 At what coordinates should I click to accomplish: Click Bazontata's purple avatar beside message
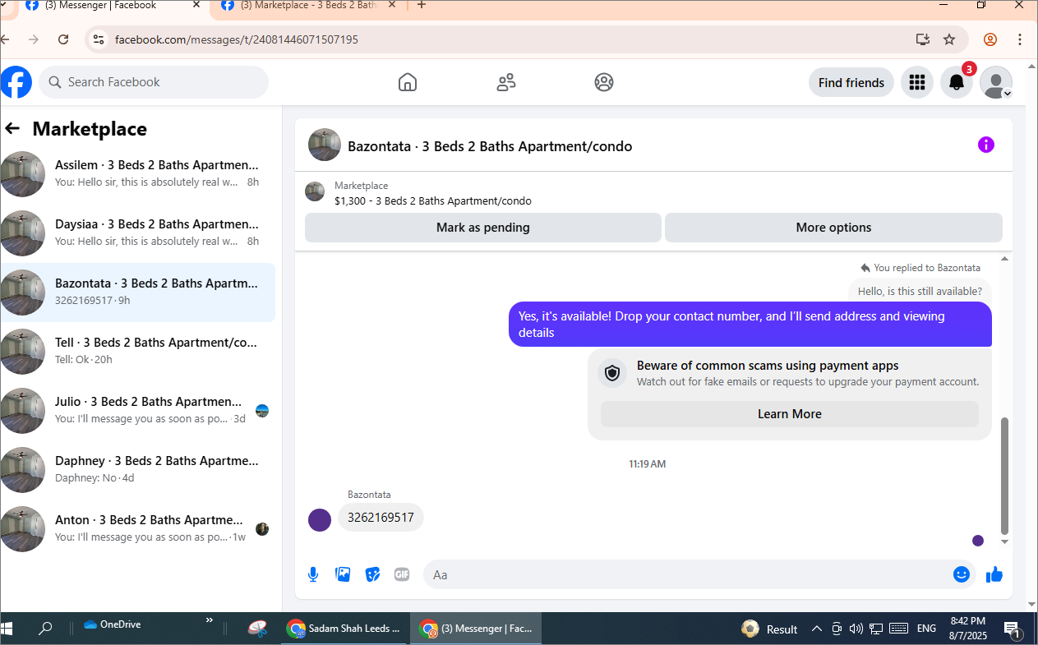[320, 519]
